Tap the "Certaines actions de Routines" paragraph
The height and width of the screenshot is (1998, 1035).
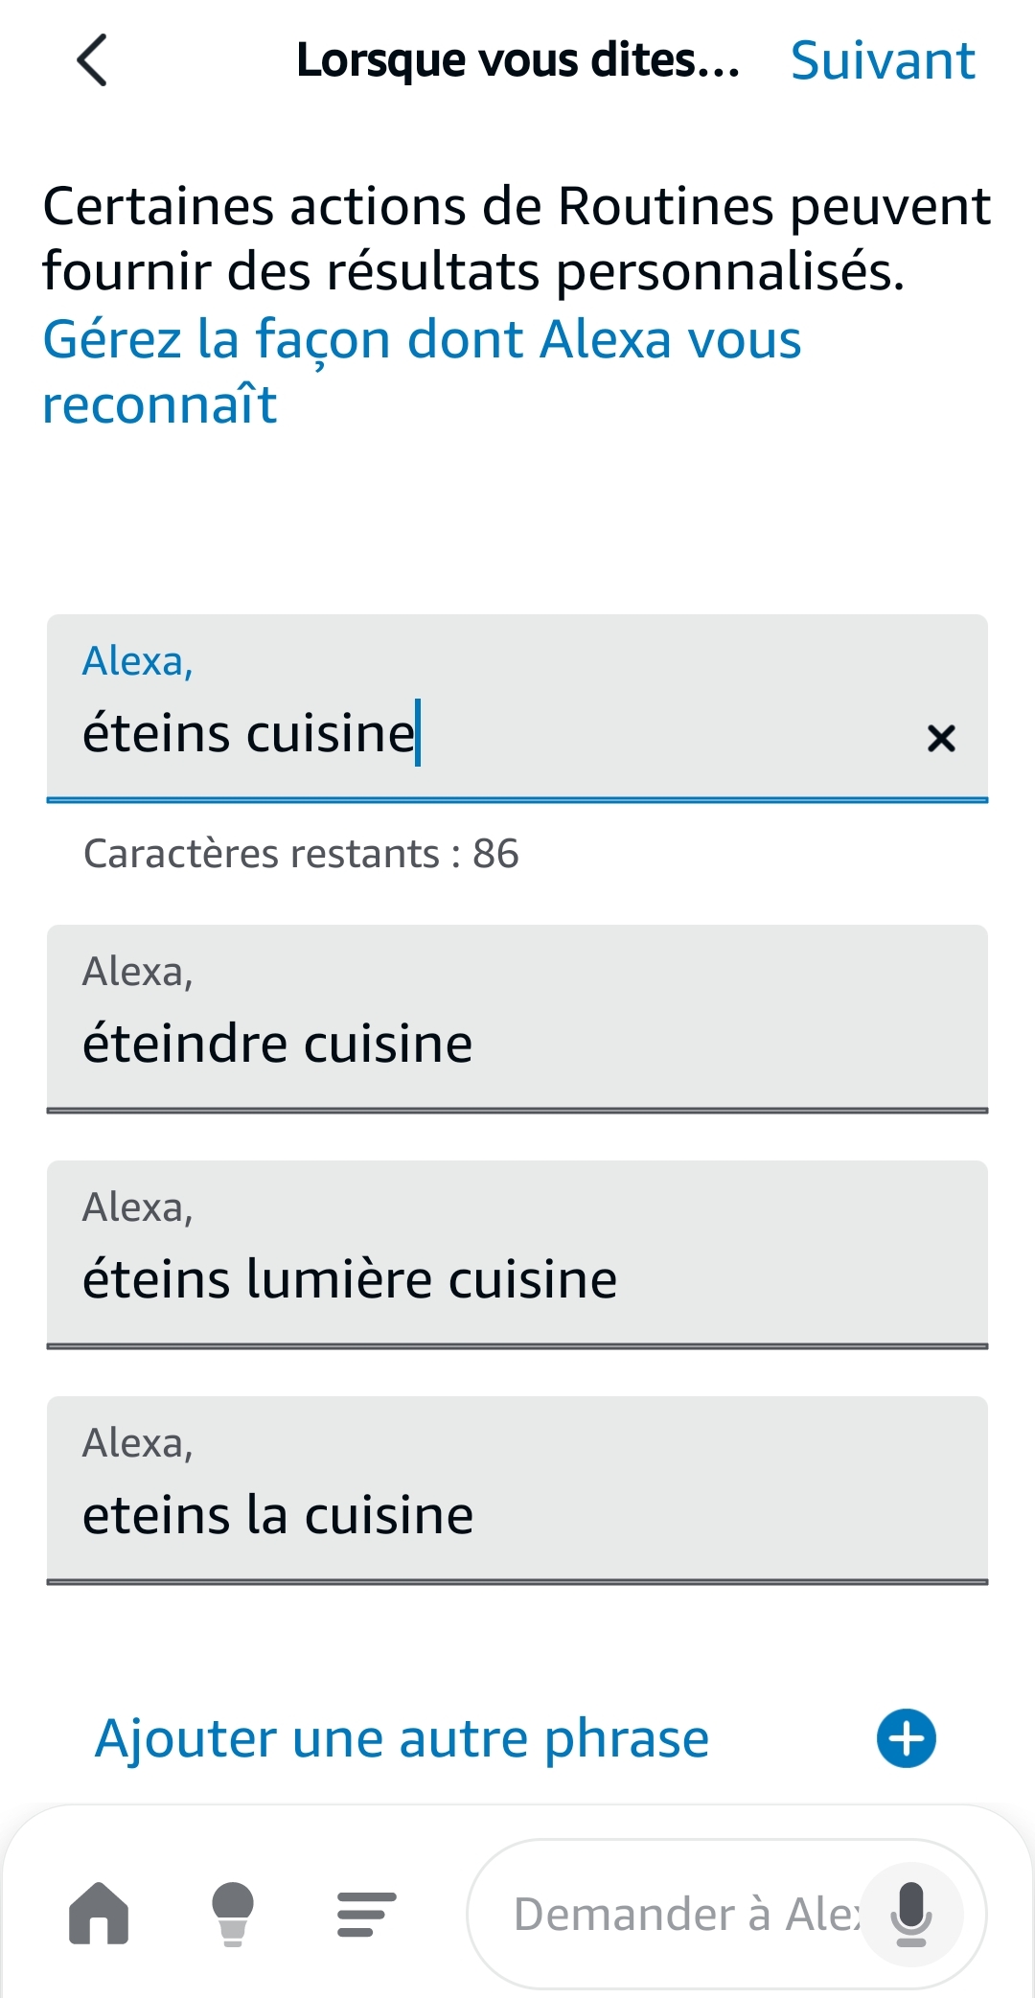(x=516, y=239)
